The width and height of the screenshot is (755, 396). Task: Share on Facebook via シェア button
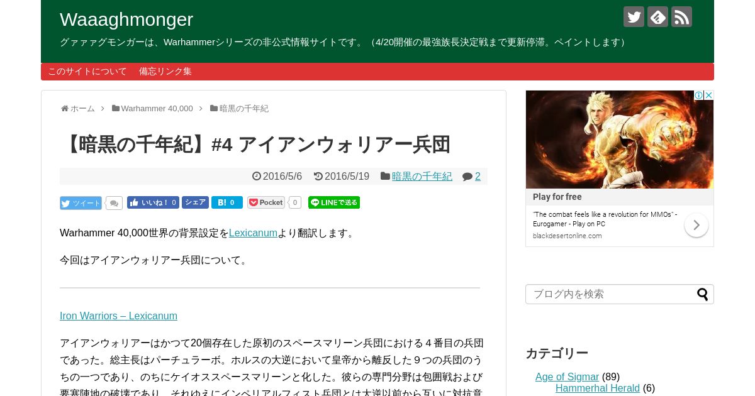coord(195,202)
